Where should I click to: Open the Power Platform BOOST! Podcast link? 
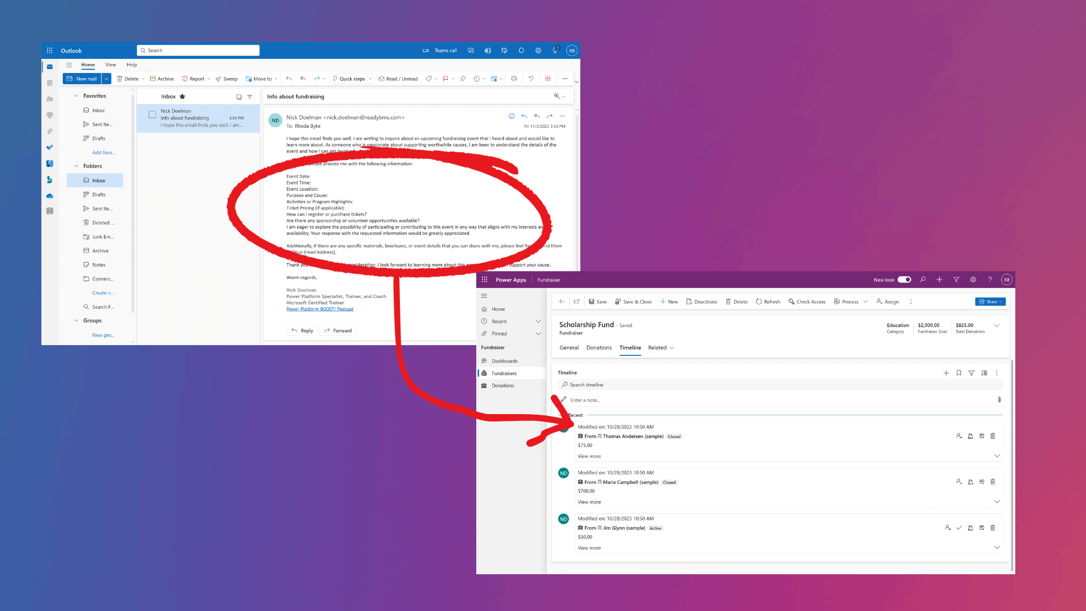pyautogui.click(x=320, y=309)
